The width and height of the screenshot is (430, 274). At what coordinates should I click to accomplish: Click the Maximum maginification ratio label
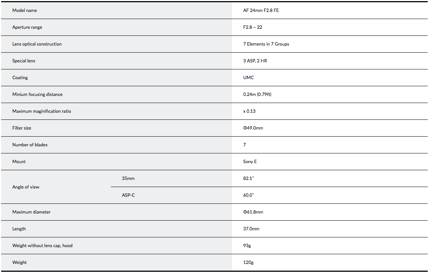pyautogui.click(x=42, y=111)
